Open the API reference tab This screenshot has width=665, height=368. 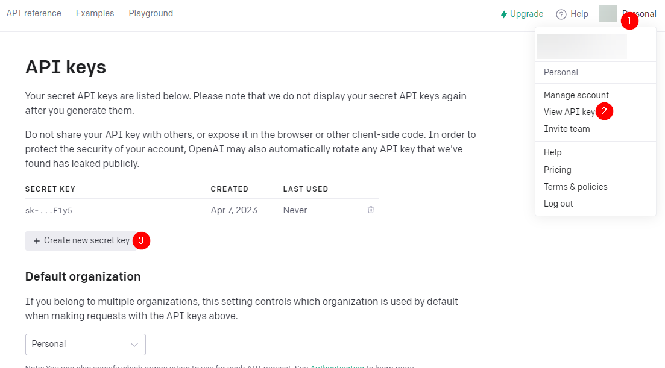click(34, 13)
